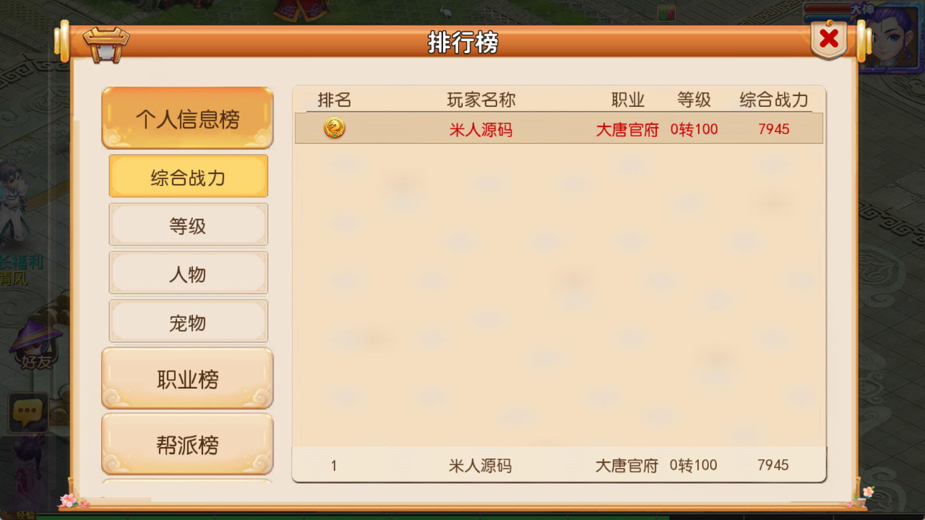The height and width of the screenshot is (520, 925).
Task: Click the 玩家名称 column header
Action: pos(481,100)
